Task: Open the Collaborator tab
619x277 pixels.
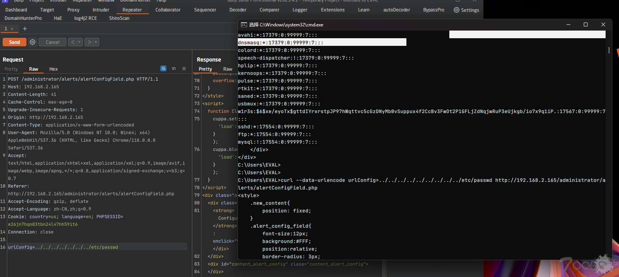Action: click(168, 10)
